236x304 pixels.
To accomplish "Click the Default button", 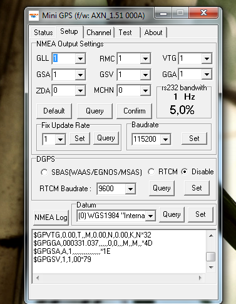I will coord(54,111).
